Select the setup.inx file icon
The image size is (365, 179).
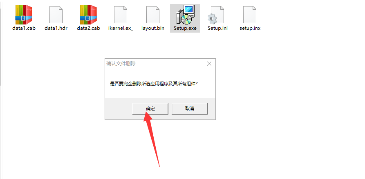(x=250, y=15)
